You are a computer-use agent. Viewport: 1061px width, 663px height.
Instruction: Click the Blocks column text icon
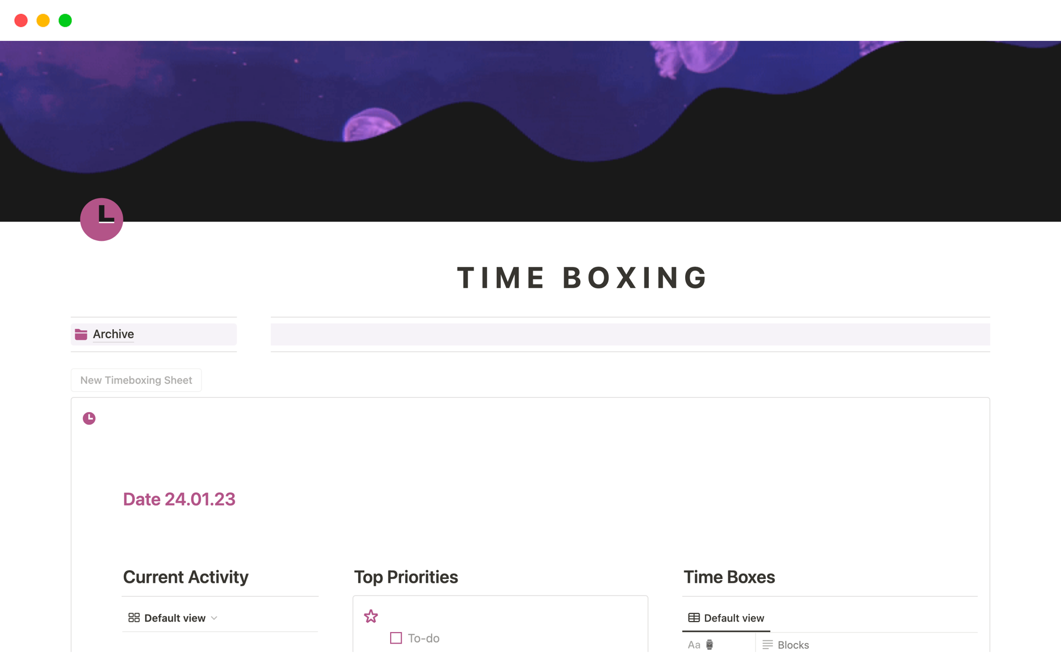(768, 645)
